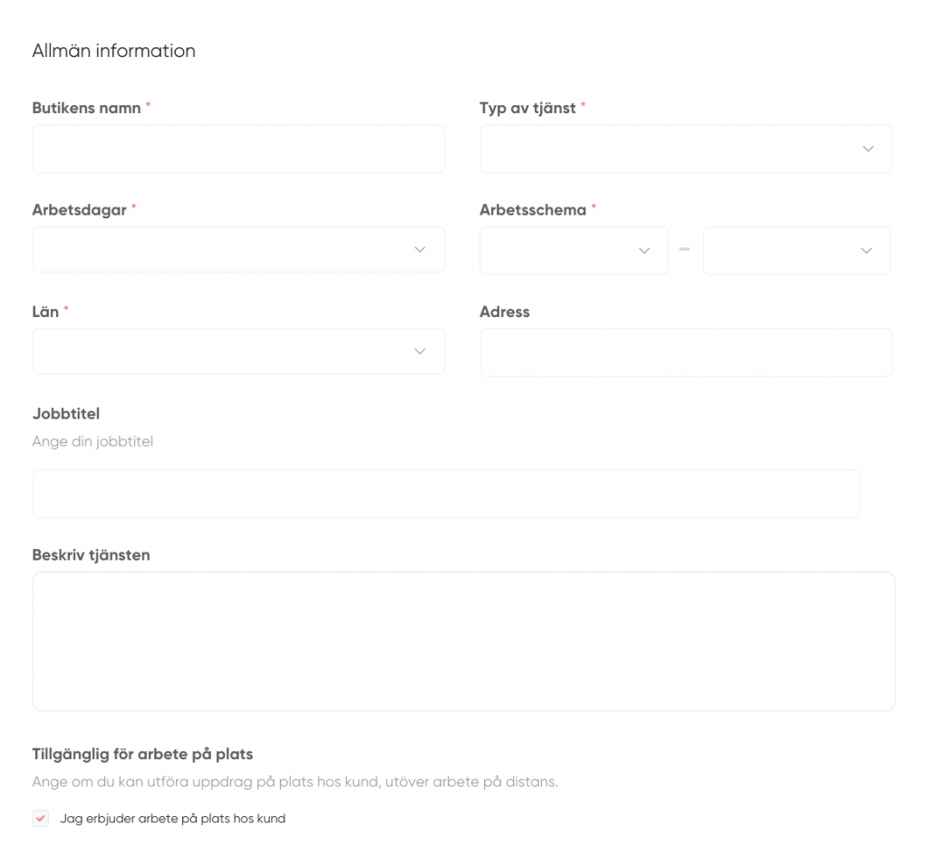This screenshot has height=866, width=928.
Task: Click the chevron in Typ av tjänst
Action: (867, 149)
